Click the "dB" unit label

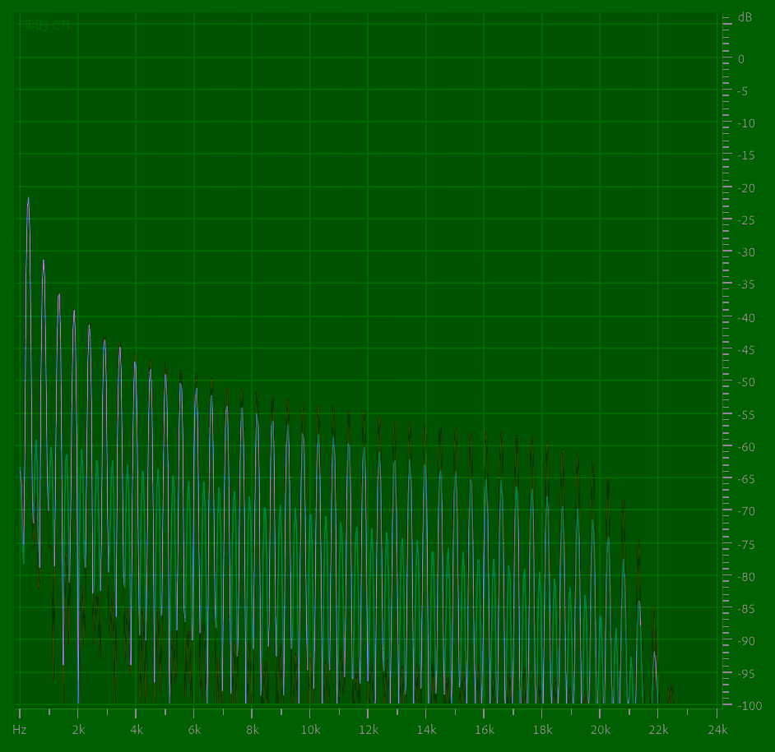(x=745, y=18)
